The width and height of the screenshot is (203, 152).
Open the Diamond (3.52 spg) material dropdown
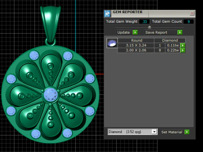(132, 132)
